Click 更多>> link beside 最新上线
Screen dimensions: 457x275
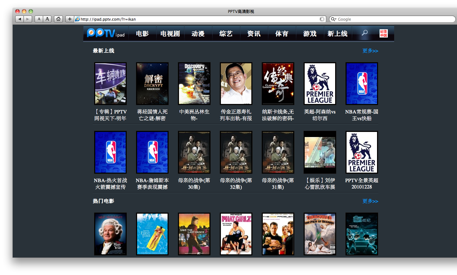(370, 51)
